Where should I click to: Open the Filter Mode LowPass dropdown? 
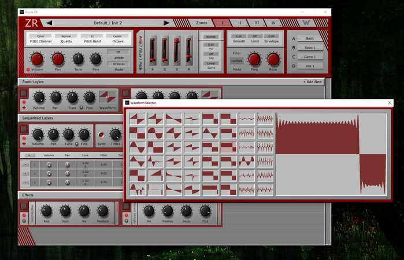(x=237, y=60)
